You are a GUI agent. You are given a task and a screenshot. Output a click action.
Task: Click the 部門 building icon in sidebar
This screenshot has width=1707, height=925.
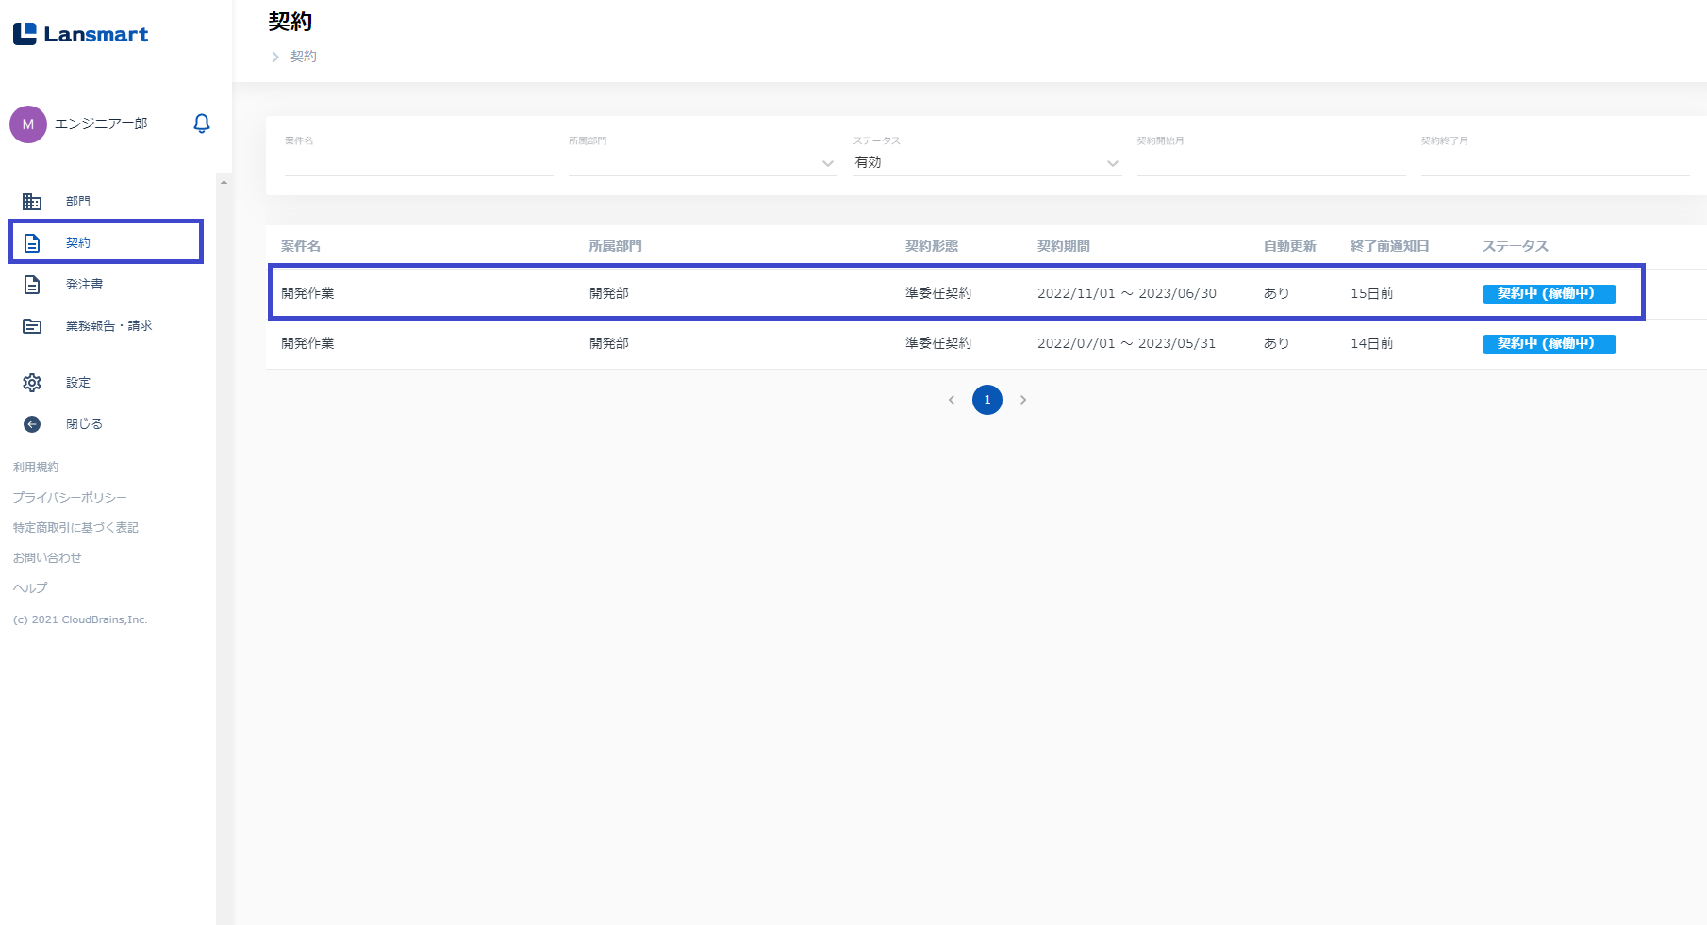[32, 202]
